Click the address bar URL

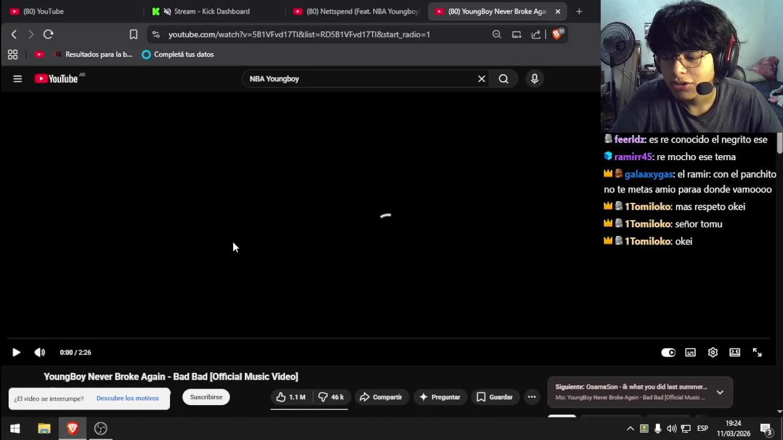pos(299,34)
